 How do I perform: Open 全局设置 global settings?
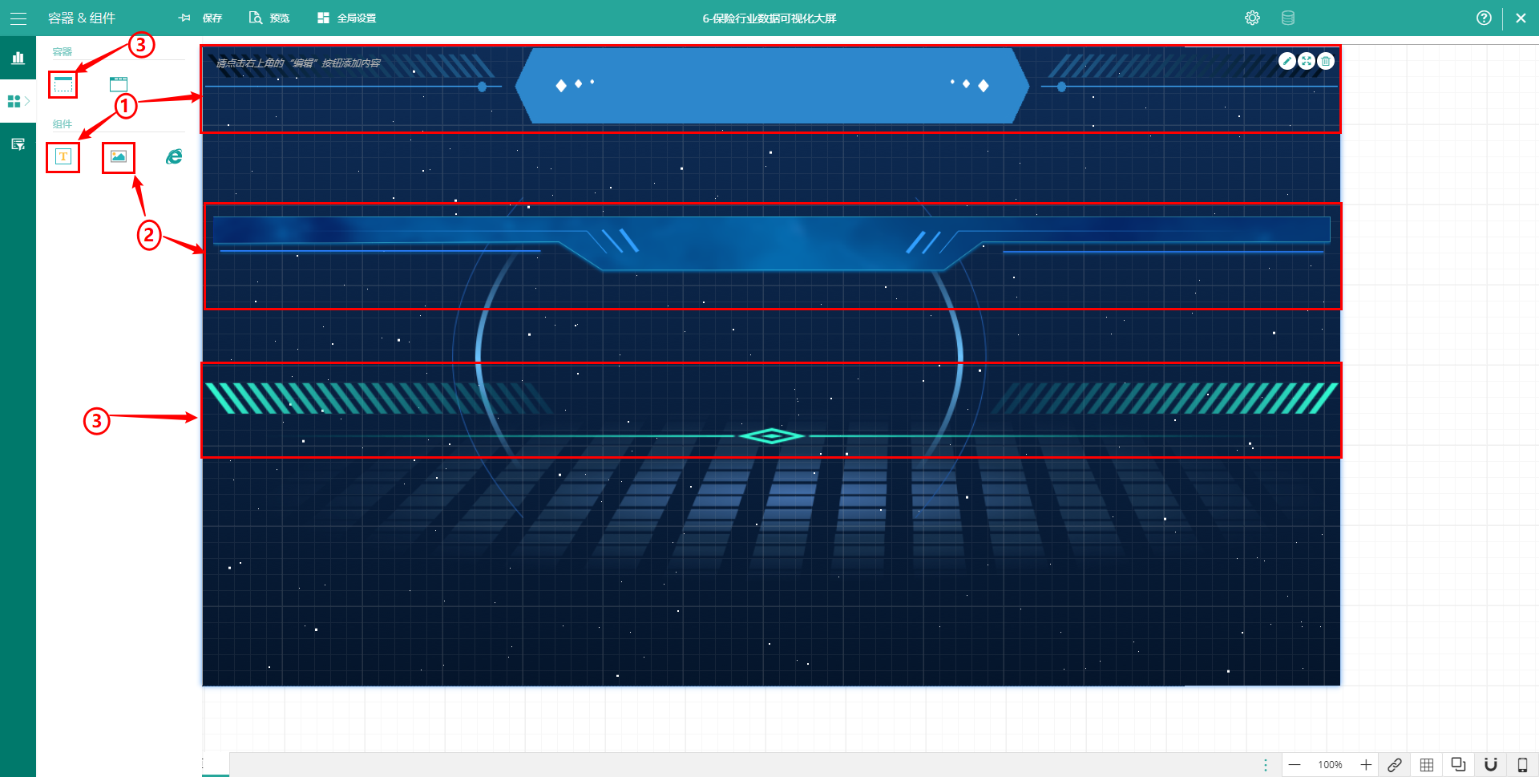346,18
